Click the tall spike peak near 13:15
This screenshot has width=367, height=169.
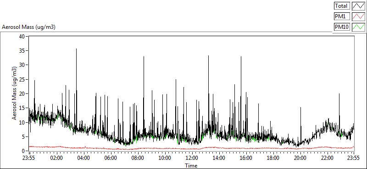[x=209, y=56]
